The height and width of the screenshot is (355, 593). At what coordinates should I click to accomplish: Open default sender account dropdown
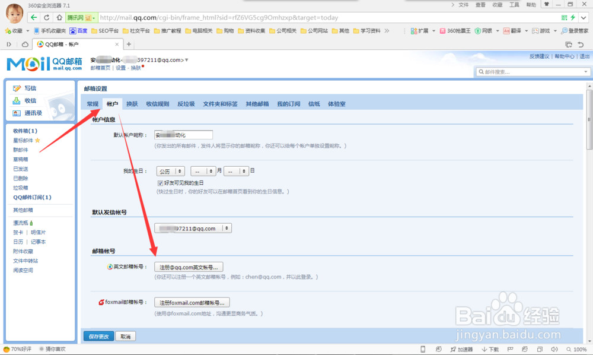click(193, 228)
